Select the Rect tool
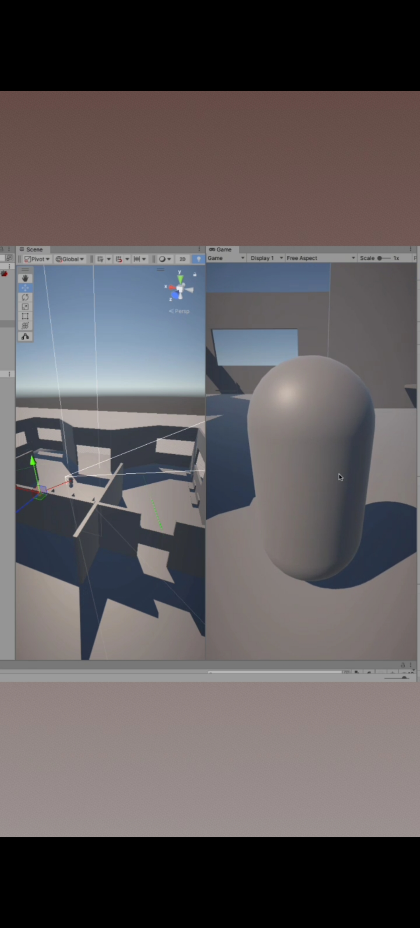This screenshot has width=420, height=928. [25, 316]
